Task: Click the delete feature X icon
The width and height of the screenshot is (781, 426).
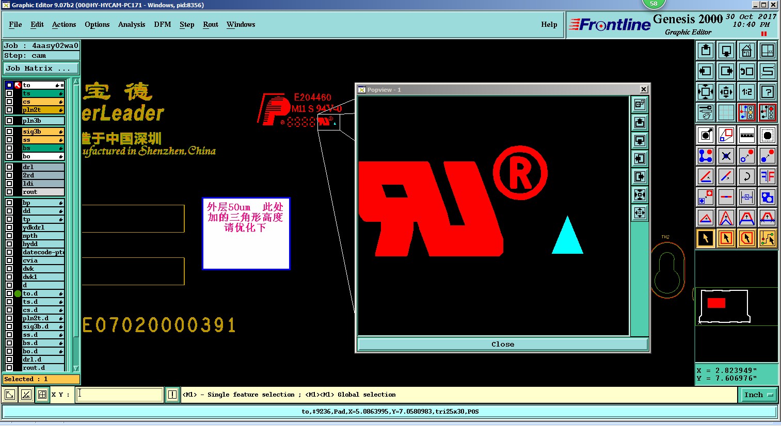Action: [x=726, y=156]
